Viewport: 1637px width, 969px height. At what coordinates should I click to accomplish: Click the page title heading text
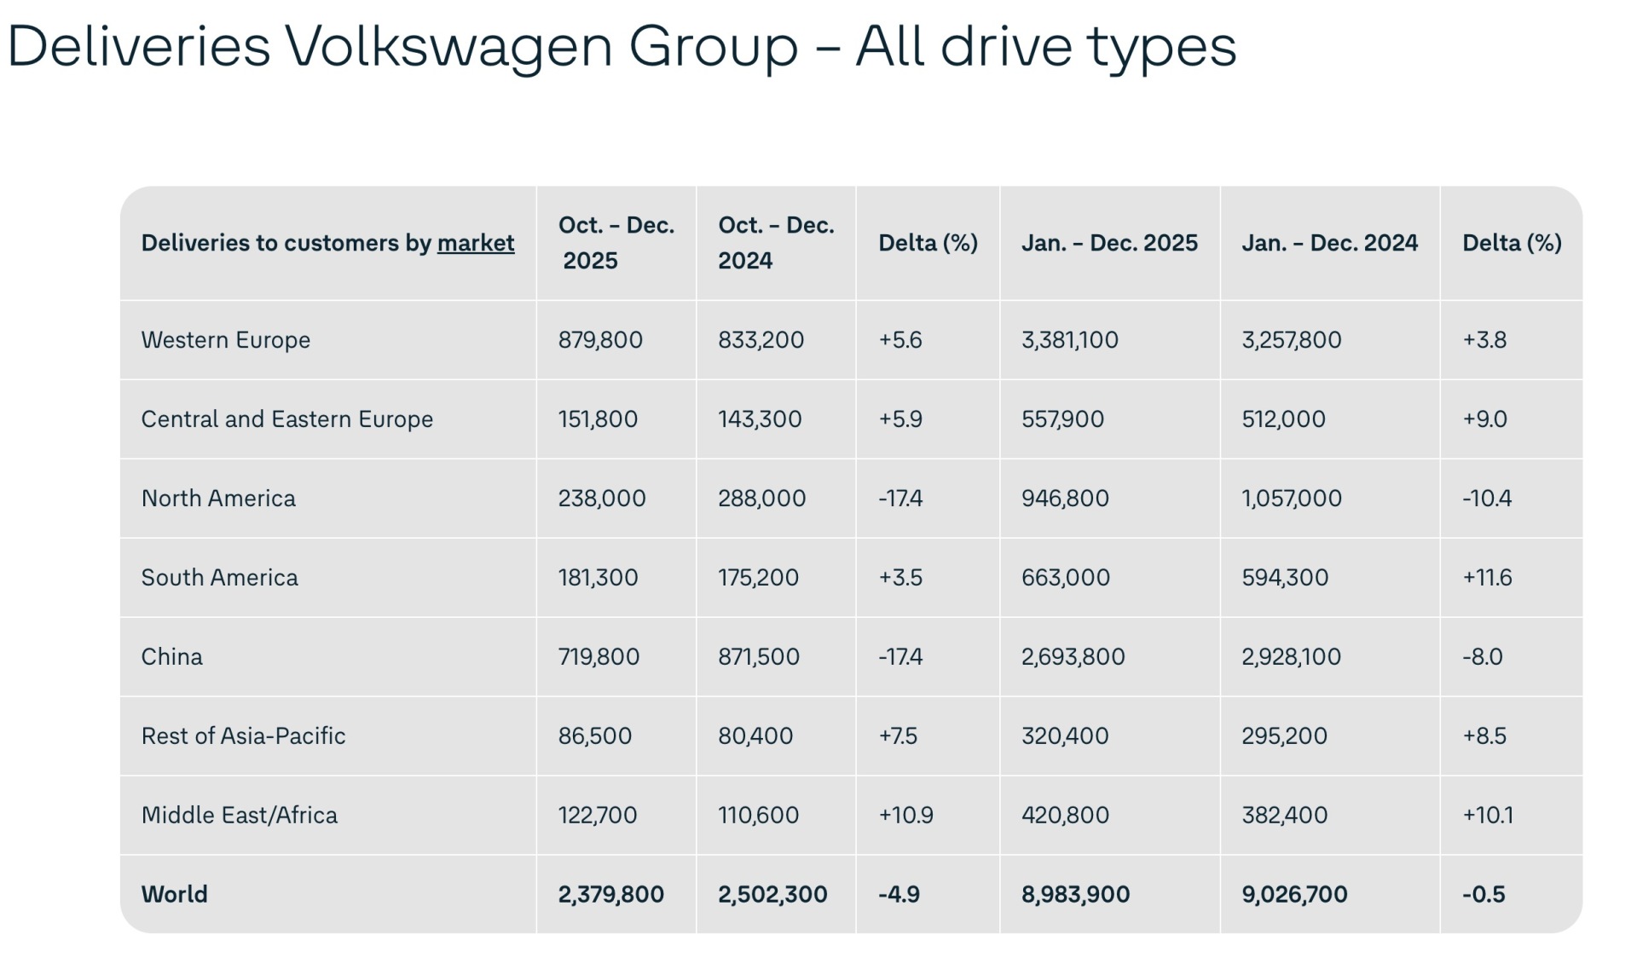pos(622,46)
